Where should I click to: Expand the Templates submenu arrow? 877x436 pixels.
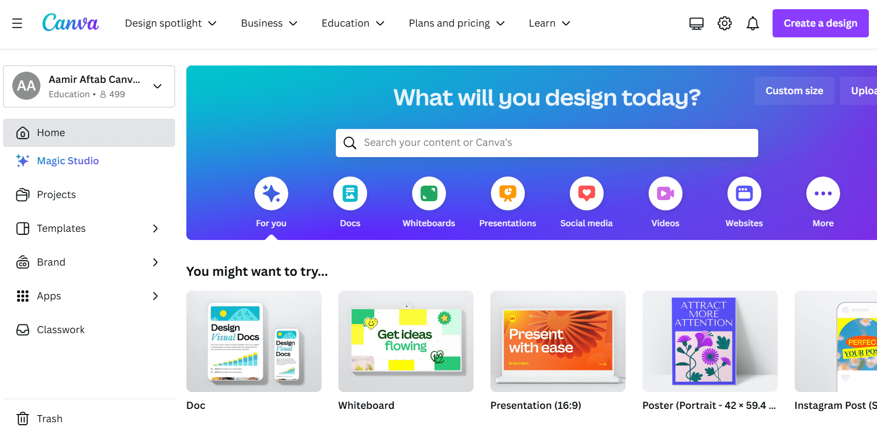[x=156, y=228]
